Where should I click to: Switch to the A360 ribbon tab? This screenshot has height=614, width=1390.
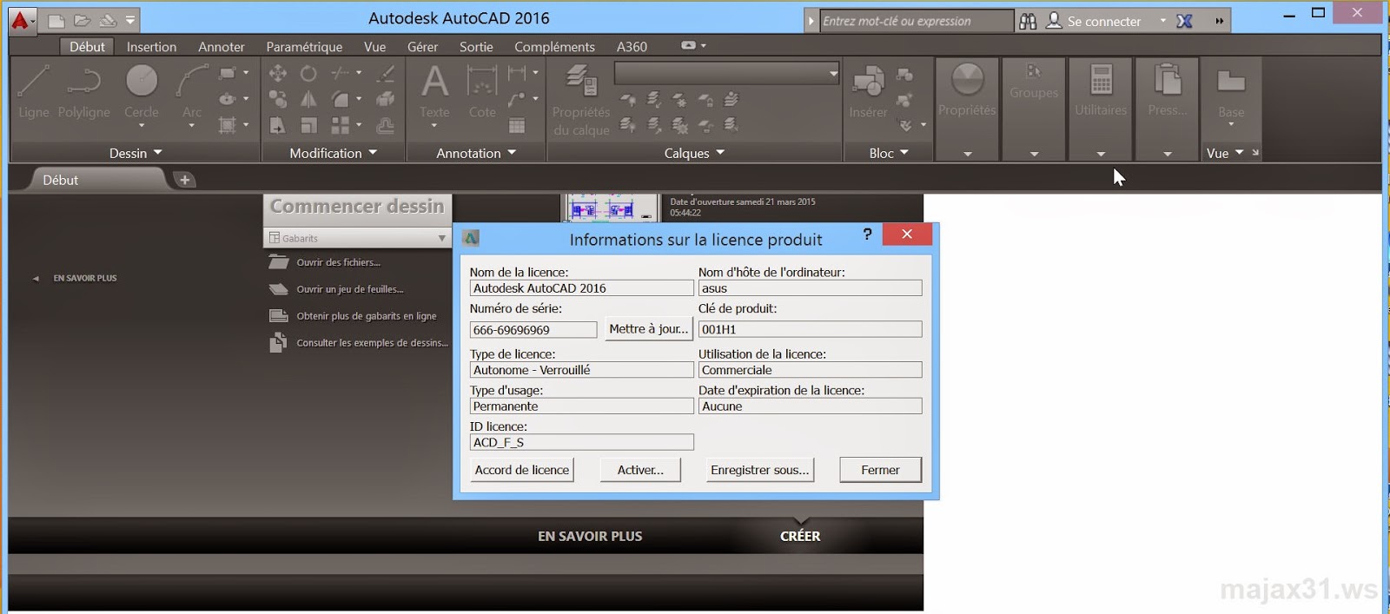tap(632, 47)
